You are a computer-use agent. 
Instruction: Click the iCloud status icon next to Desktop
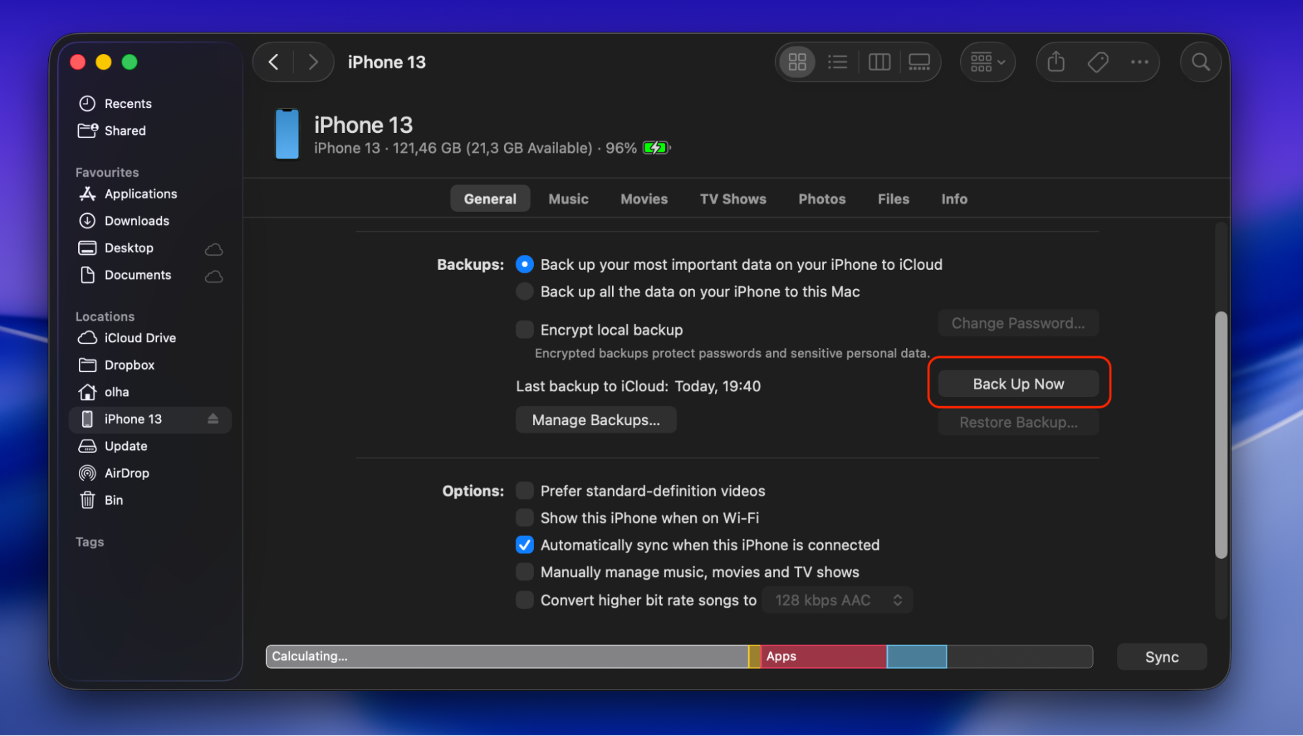click(214, 249)
